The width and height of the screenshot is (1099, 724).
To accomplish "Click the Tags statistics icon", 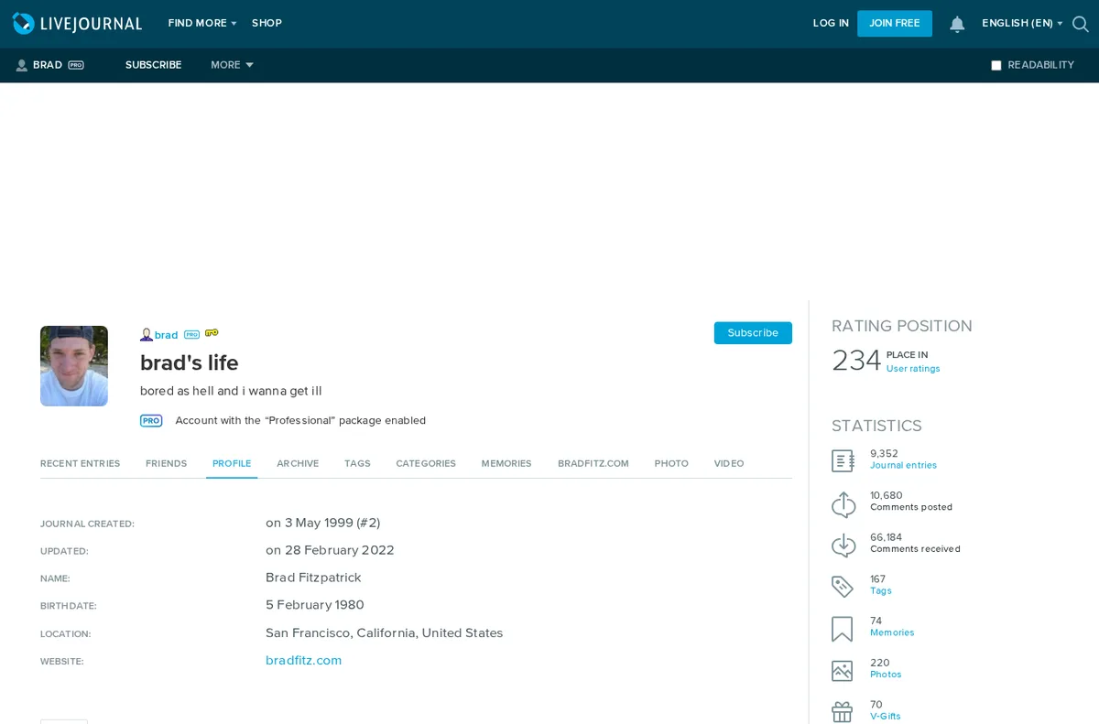I will (843, 587).
